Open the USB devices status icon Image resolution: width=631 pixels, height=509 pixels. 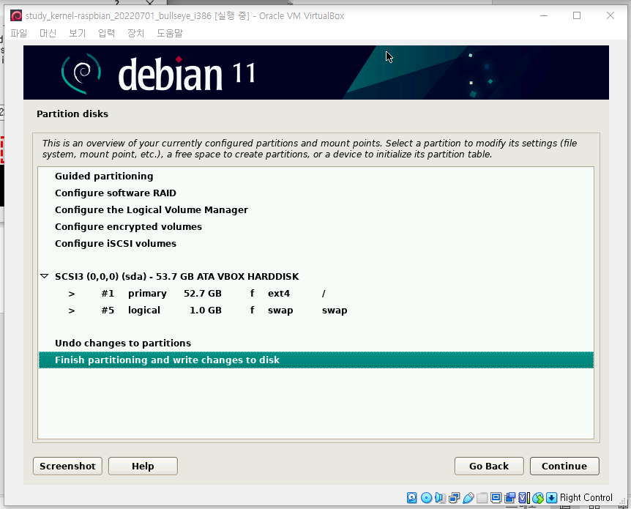pos(467,497)
